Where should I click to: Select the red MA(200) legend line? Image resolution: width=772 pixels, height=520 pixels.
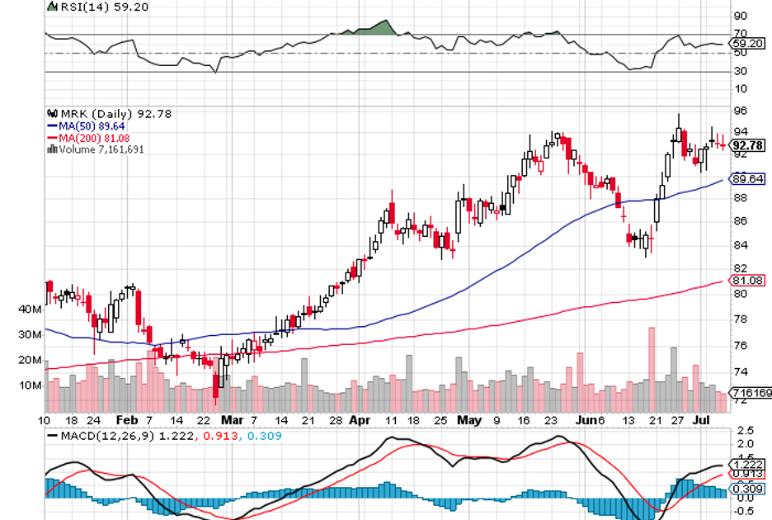53,138
